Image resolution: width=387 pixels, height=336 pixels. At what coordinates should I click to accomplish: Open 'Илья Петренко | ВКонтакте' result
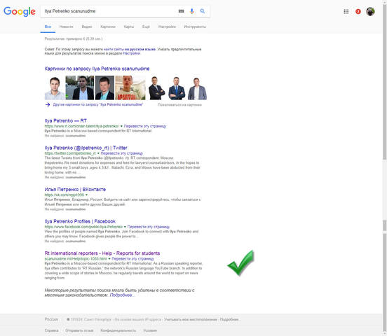tap(75, 189)
